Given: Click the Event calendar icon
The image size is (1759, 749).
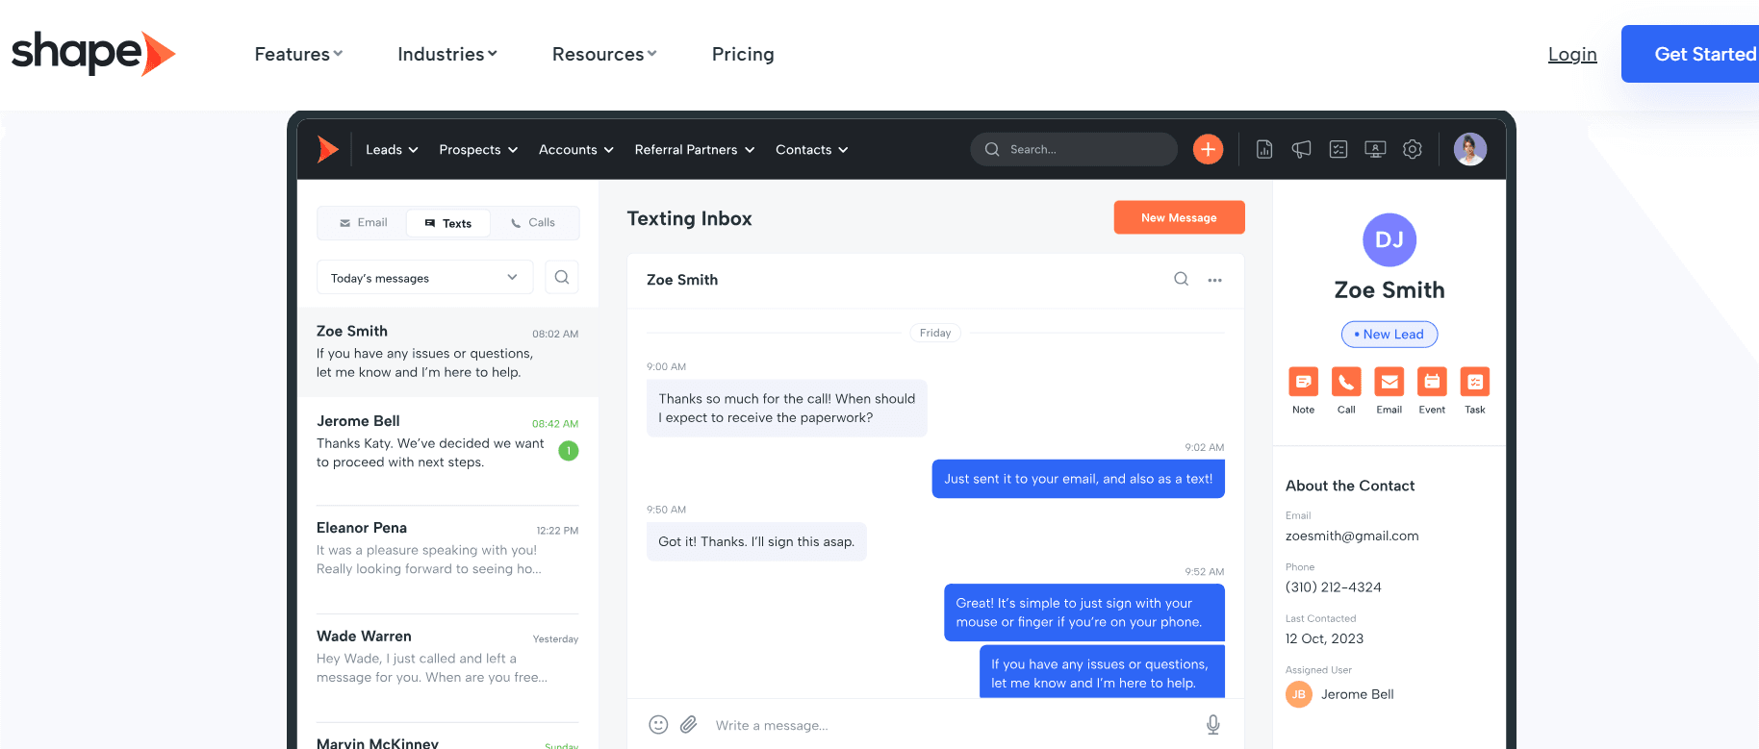Looking at the screenshot, I should (x=1432, y=382).
